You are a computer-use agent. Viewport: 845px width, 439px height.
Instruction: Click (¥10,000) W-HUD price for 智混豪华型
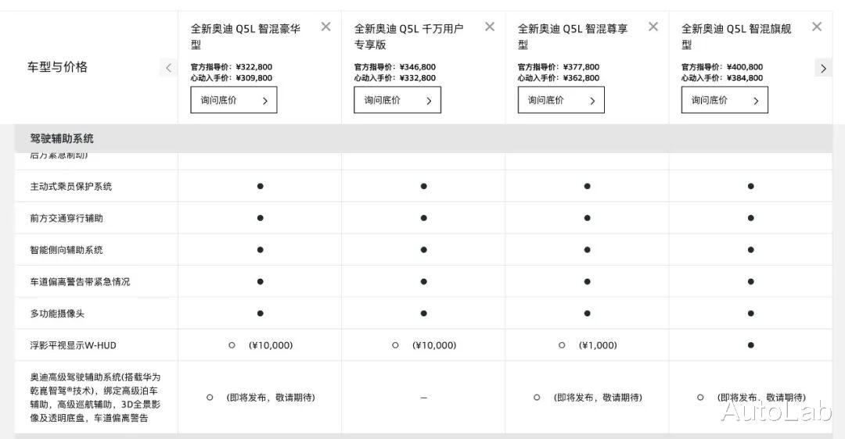coord(271,345)
